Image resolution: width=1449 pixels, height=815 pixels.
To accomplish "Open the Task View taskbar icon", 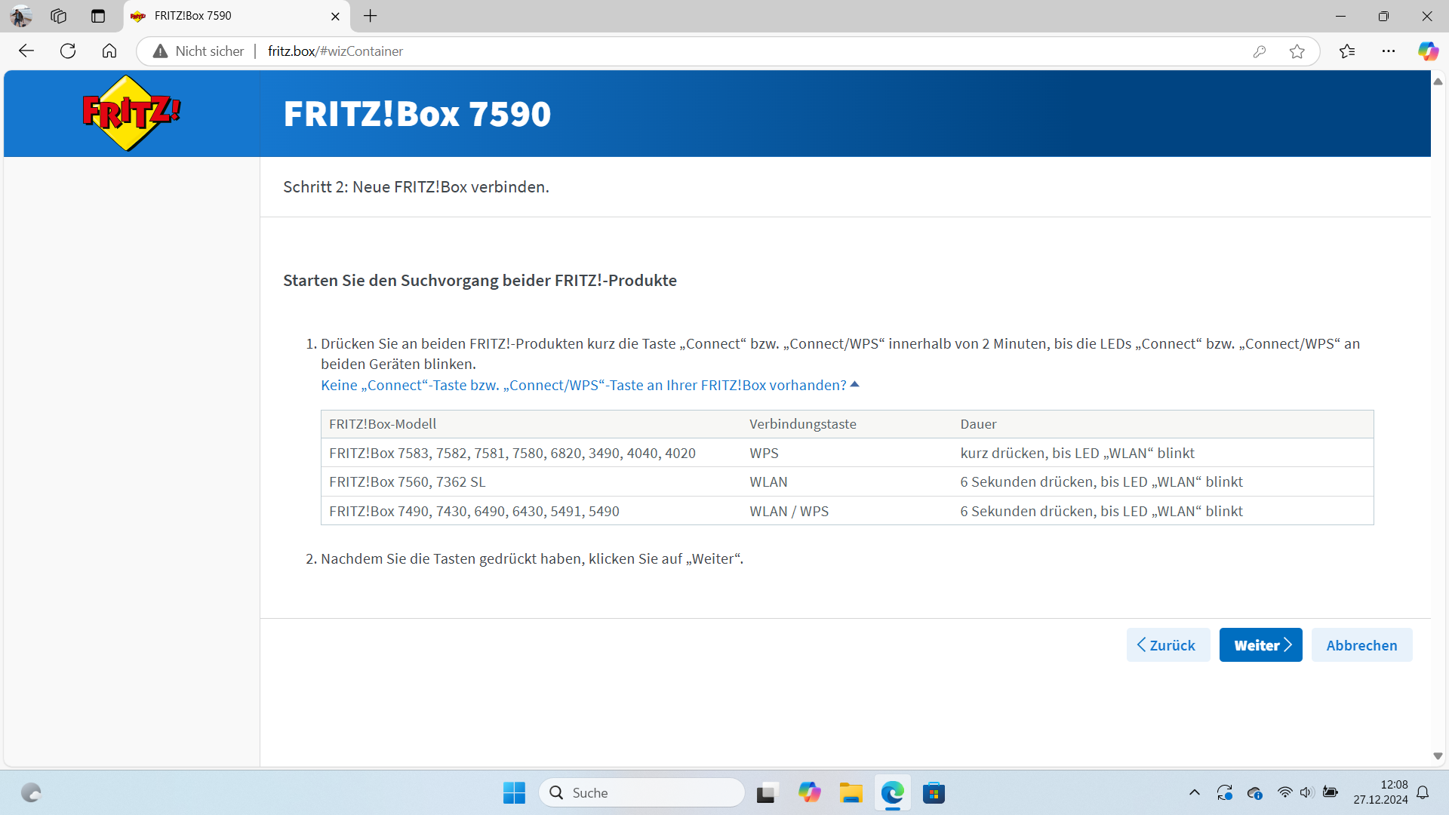I will (767, 792).
